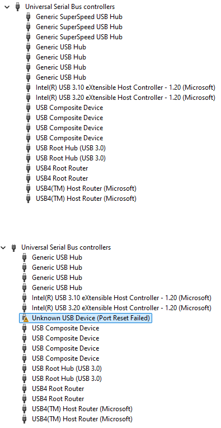This screenshot has height=428, width=221.
Task: Select USB Composite Device directly below Unknown USB Device
Action: click(x=65, y=328)
